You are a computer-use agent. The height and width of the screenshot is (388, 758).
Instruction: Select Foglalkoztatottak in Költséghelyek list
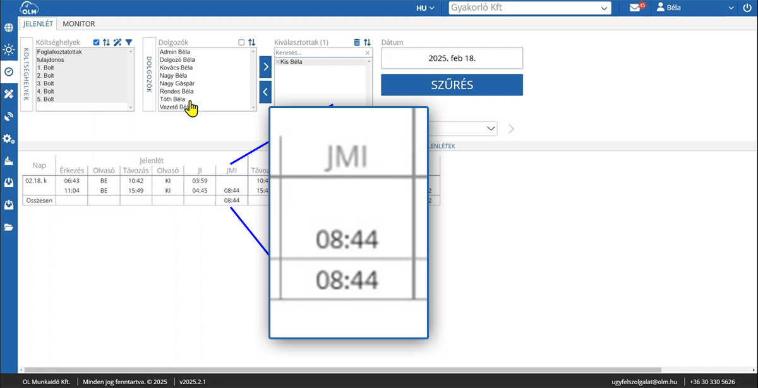82,52
